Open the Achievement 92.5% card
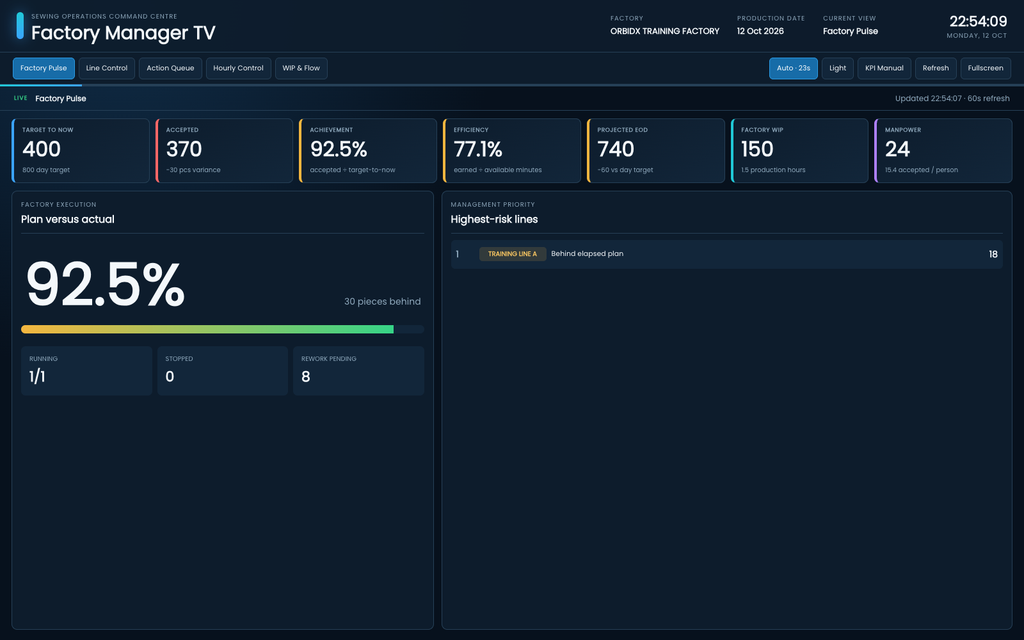 coord(368,150)
